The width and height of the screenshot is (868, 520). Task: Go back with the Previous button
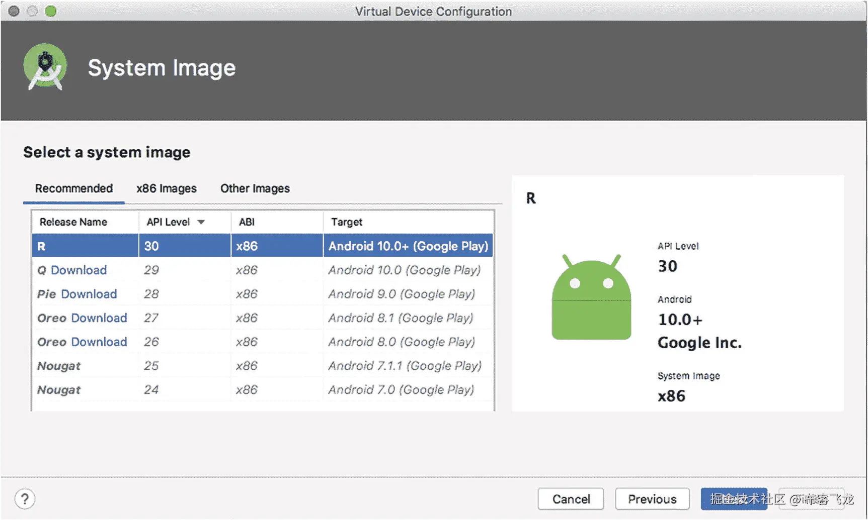pyautogui.click(x=652, y=499)
